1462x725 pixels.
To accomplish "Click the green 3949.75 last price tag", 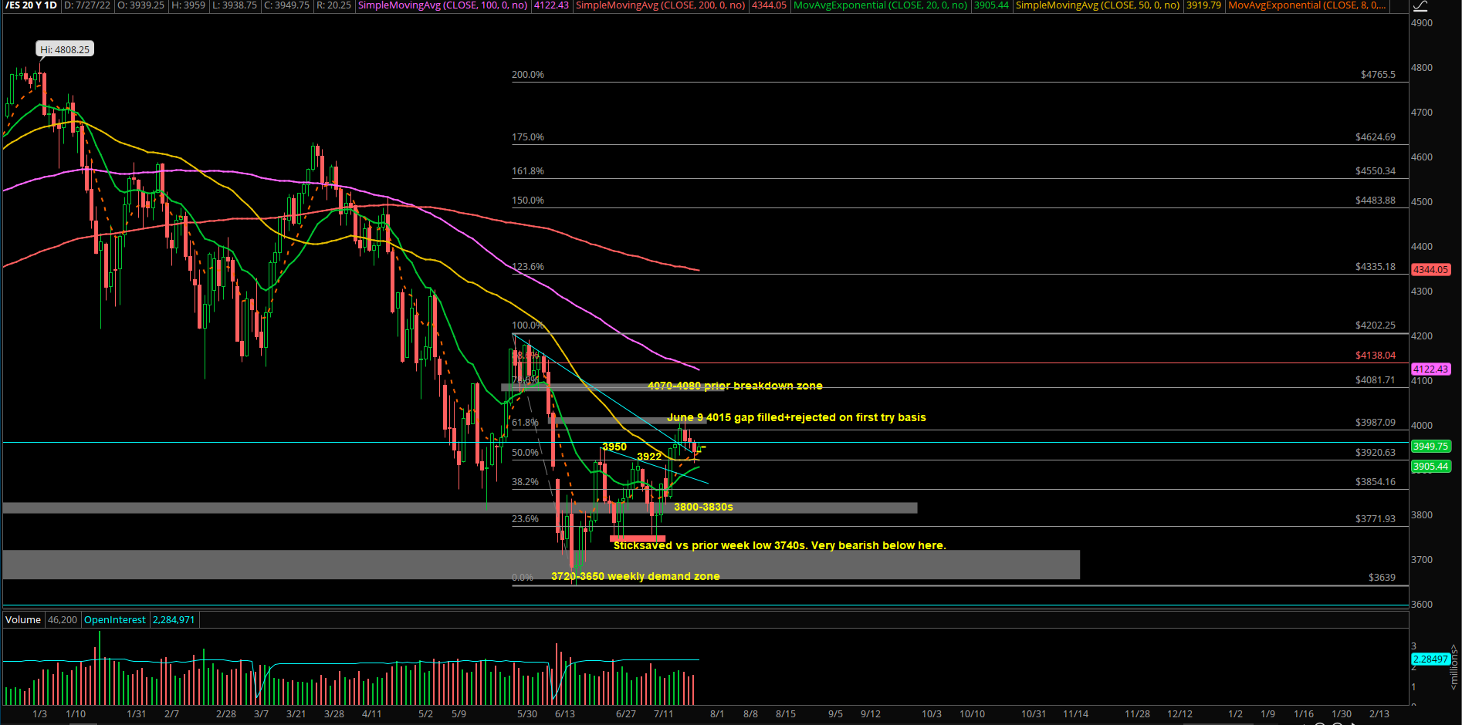I will pyautogui.click(x=1430, y=447).
